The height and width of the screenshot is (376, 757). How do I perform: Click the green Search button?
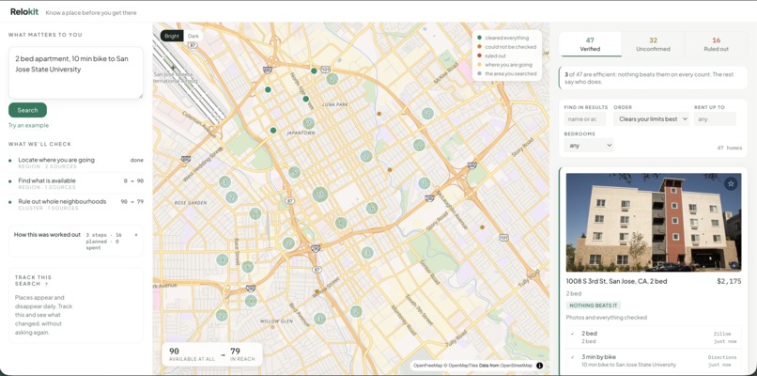(27, 110)
